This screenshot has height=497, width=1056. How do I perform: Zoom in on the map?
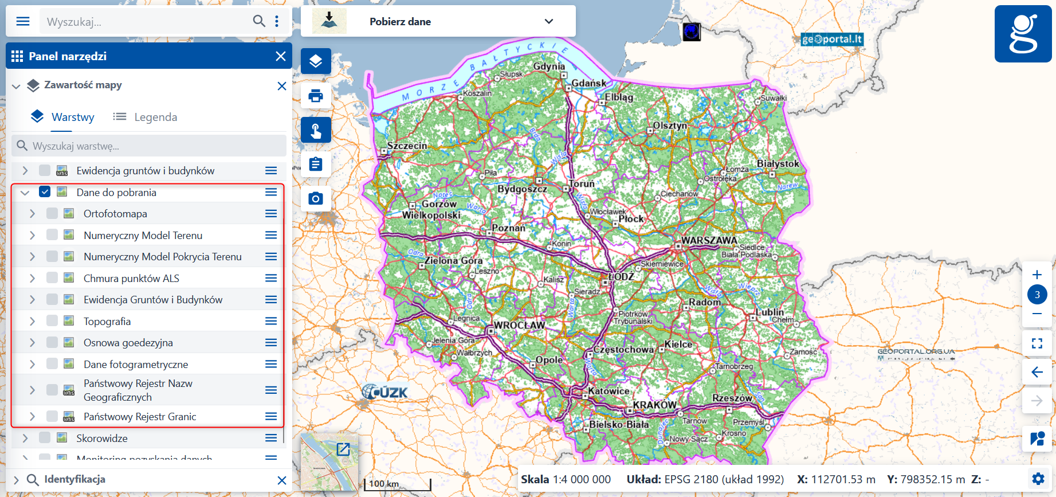point(1037,275)
